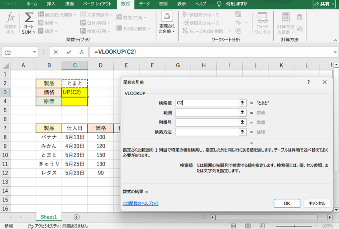Expand the Name Box dropdown arrow
Screen dimensions: 339x229
click(x=34, y=52)
